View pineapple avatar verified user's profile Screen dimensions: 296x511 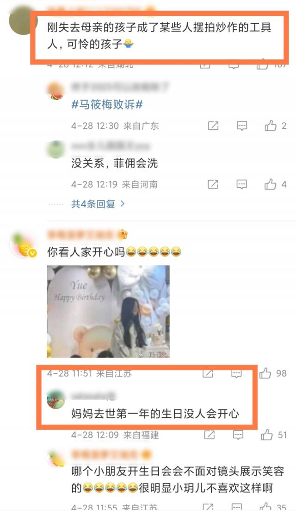pos(23,246)
